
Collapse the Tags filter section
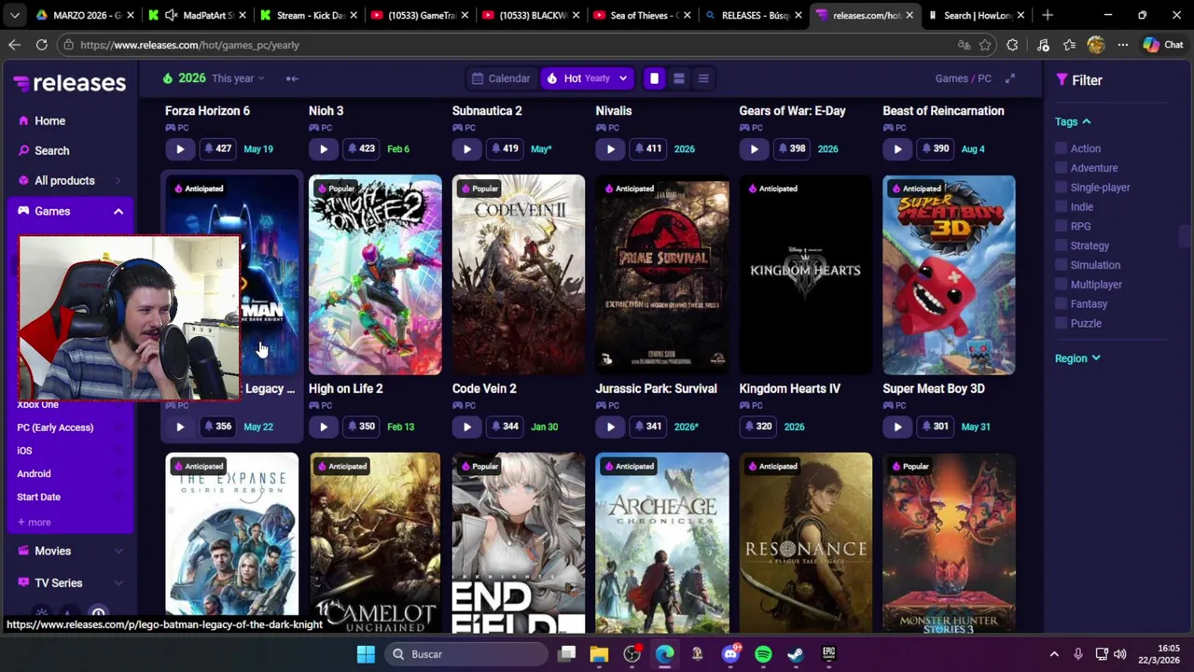tap(1073, 121)
